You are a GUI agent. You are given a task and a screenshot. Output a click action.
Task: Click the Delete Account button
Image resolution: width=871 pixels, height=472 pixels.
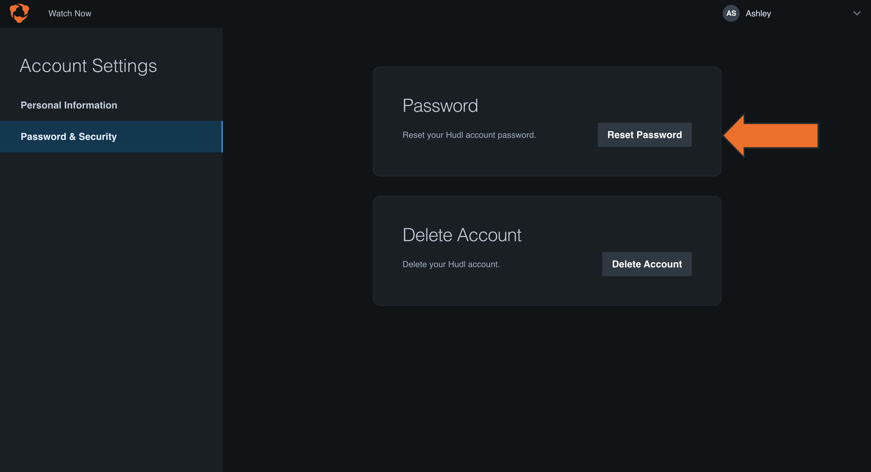[646, 264]
